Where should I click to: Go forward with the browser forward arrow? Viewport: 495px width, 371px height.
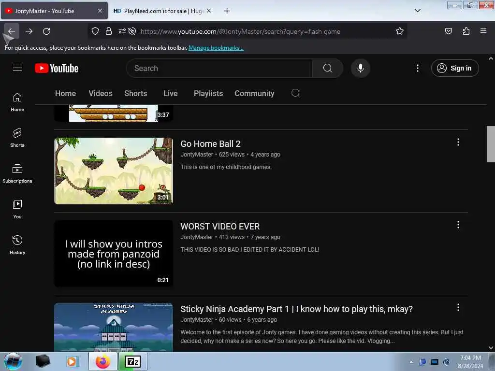(29, 31)
